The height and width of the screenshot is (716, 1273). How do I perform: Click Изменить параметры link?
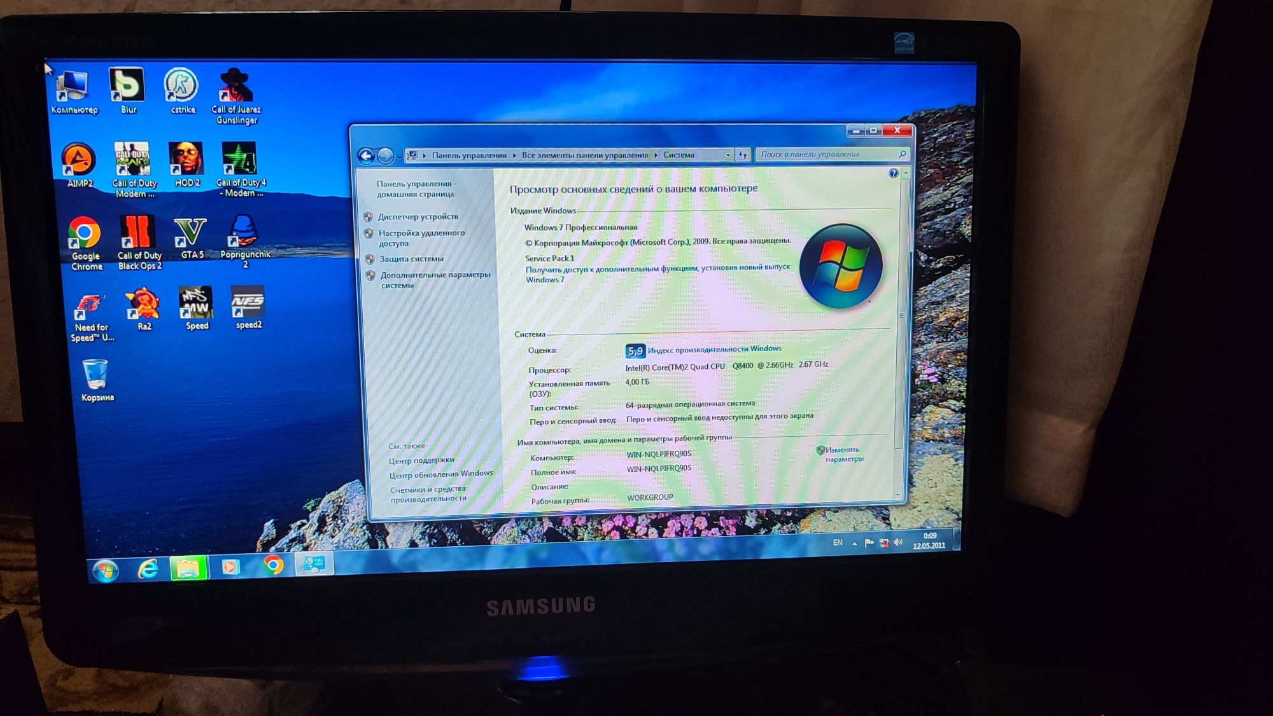[845, 454]
